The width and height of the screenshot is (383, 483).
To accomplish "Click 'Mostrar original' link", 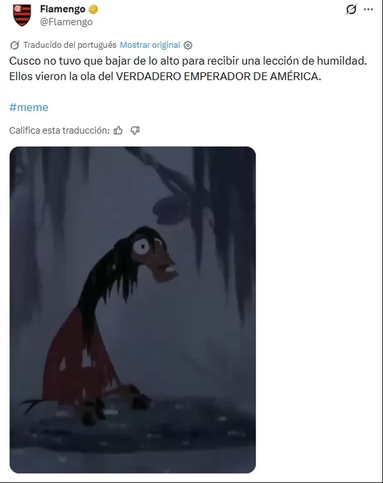I will pyautogui.click(x=150, y=45).
